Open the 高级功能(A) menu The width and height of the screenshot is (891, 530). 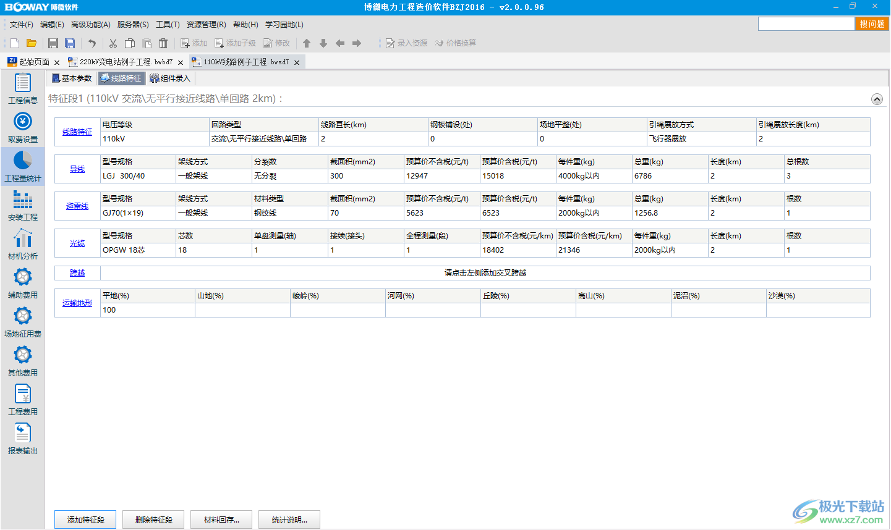(91, 25)
